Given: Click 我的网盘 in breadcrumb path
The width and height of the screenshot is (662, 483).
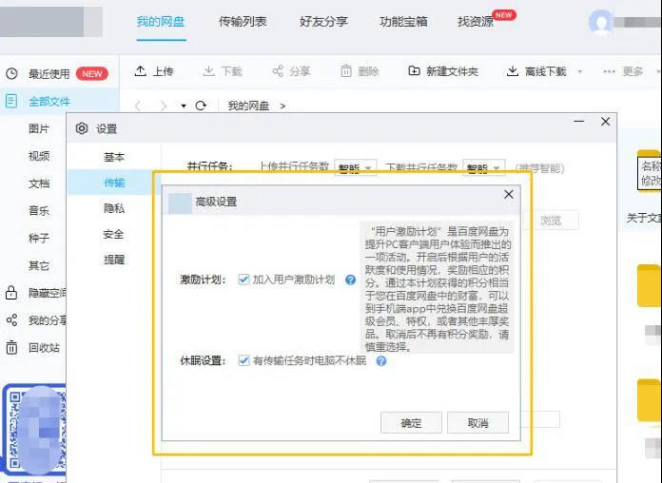Looking at the screenshot, I should coord(248,106).
